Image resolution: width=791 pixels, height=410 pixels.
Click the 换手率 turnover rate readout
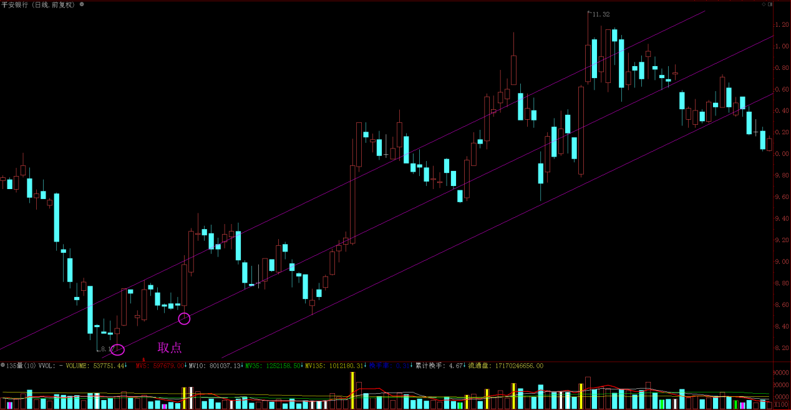point(389,366)
